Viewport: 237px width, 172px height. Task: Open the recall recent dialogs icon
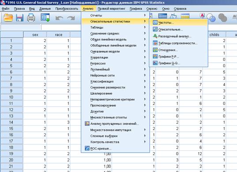pyautogui.click(x=45, y=17)
